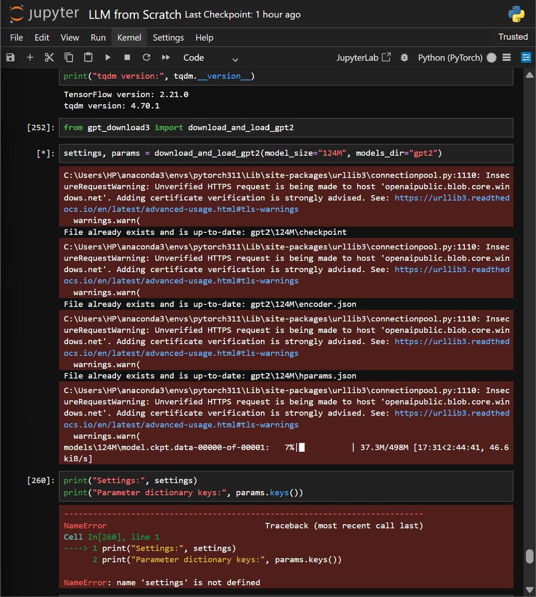
Task: Interrupt the kernel with stop icon
Action: pyautogui.click(x=127, y=58)
